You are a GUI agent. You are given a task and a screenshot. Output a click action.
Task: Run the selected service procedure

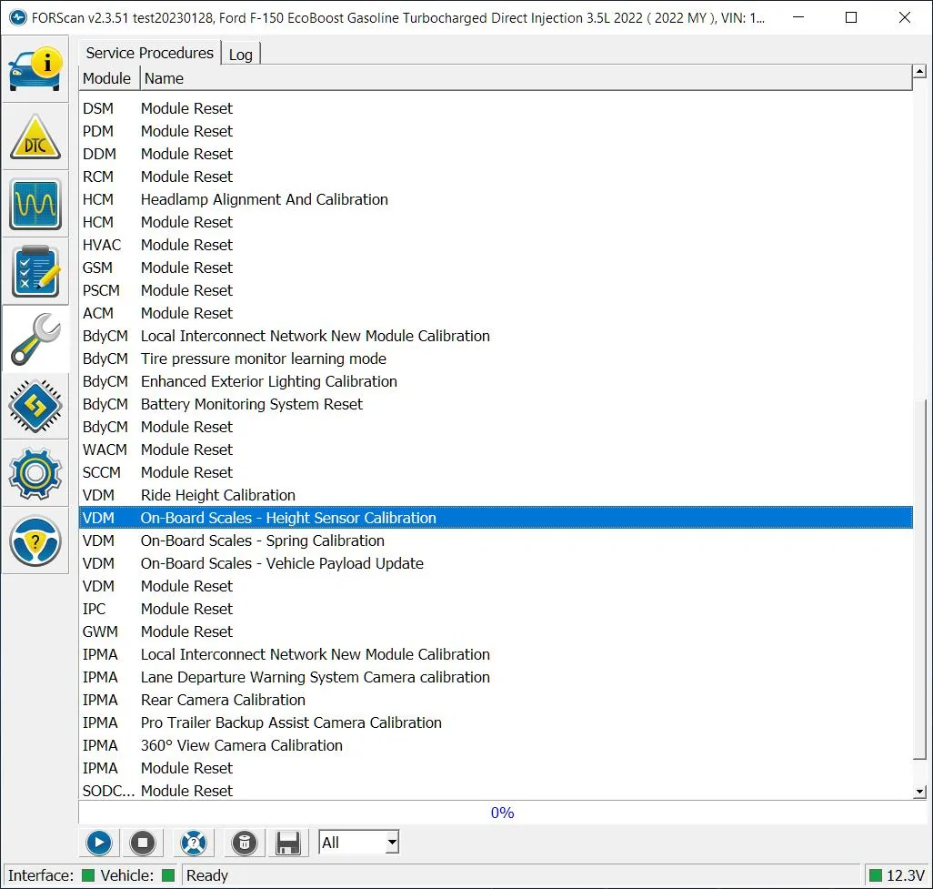pos(98,843)
